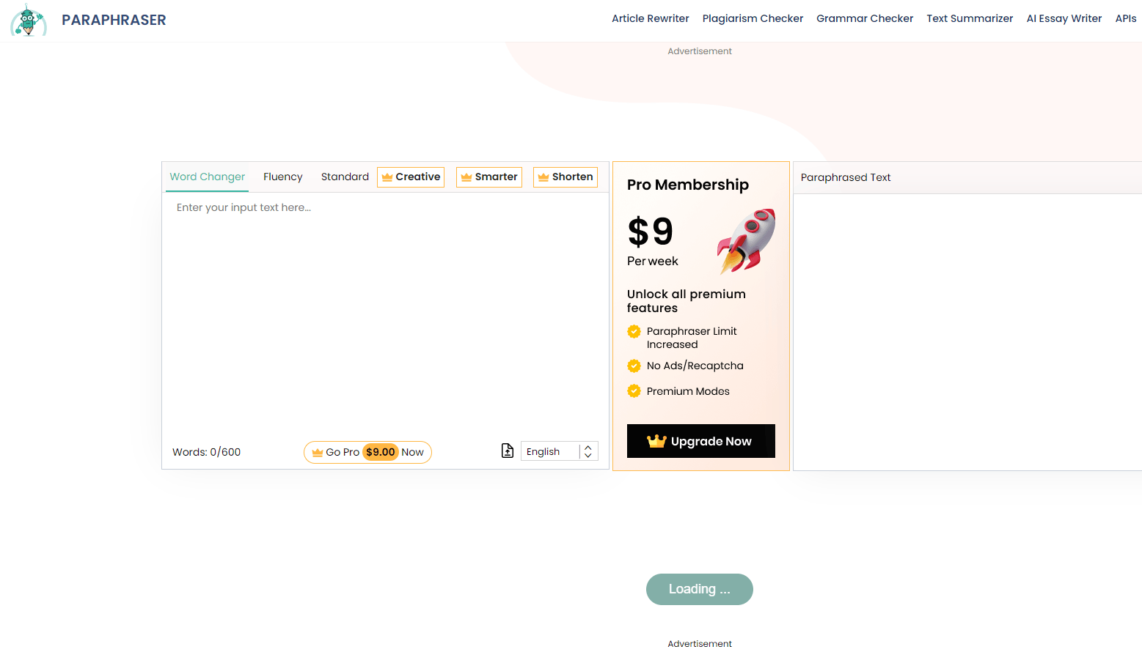Click the Loading button
The width and height of the screenshot is (1142, 652).
tap(699, 589)
